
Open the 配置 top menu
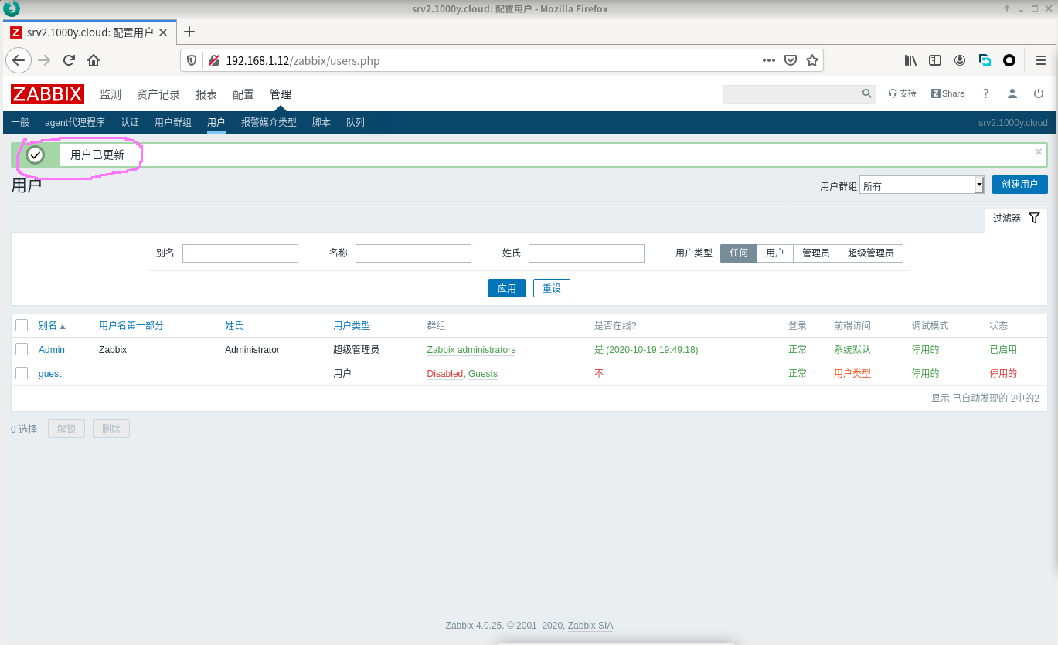pos(243,94)
